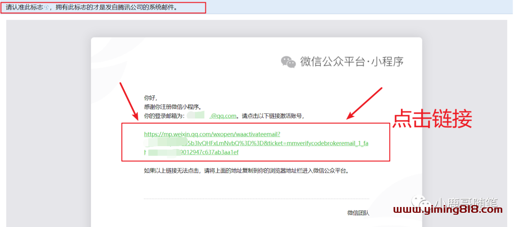Click the Tencent verification logo in top banner
The image size is (515, 227).
pos(47,8)
